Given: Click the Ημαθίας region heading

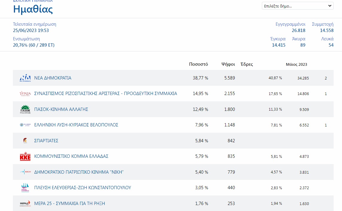Looking at the screenshot, I should coord(33,10).
